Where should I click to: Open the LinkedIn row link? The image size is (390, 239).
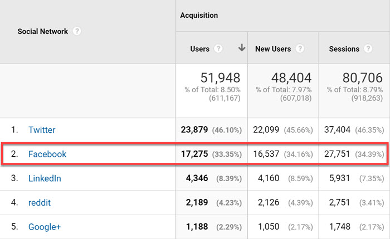click(x=45, y=178)
